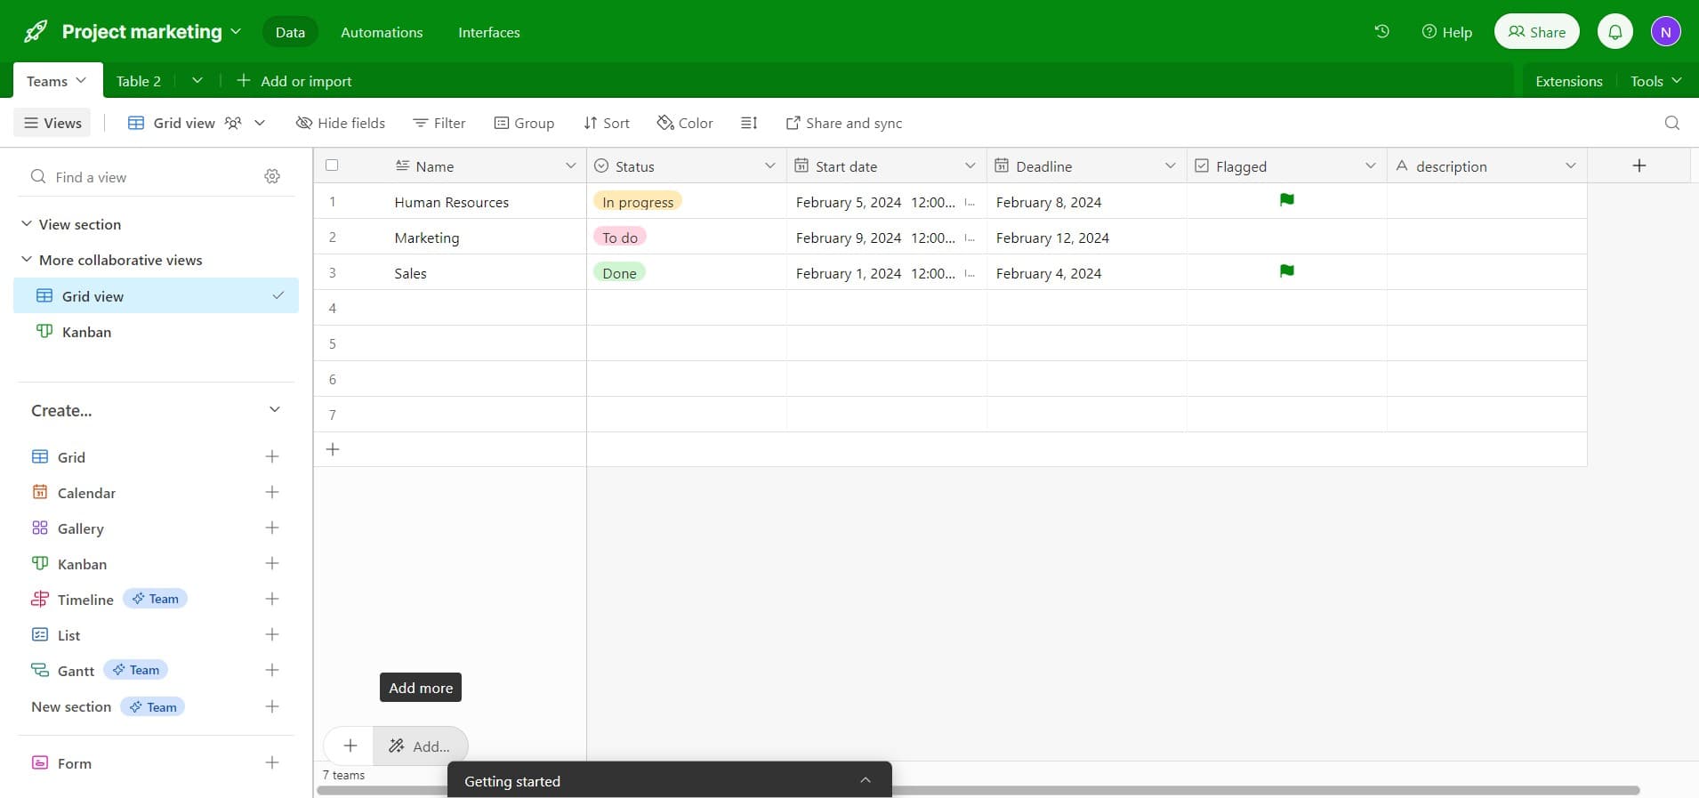
Task: Create a new Gallery view
Action: (272, 528)
